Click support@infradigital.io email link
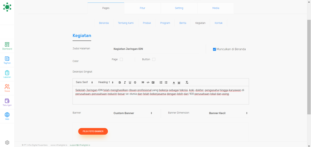This screenshot has width=311, height=147. [x=80, y=145]
